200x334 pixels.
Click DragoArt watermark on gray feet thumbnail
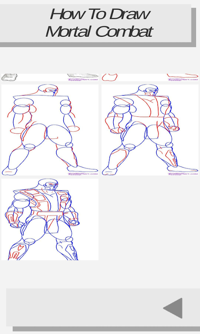[83, 79]
